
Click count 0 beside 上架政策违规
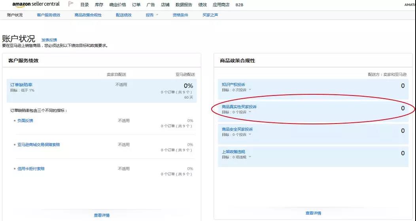[x=403, y=153]
